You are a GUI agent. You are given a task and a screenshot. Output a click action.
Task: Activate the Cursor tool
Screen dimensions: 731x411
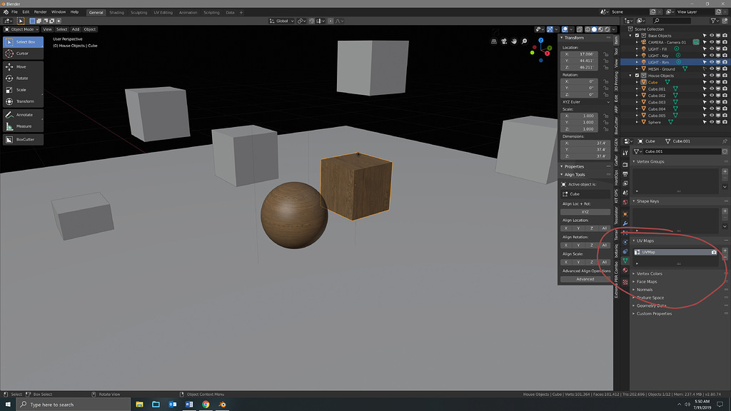(x=23, y=54)
